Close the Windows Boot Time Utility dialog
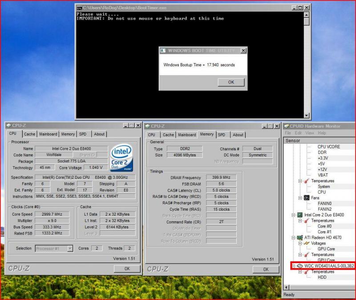The width and height of the screenshot is (356, 300). pos(243,51)
